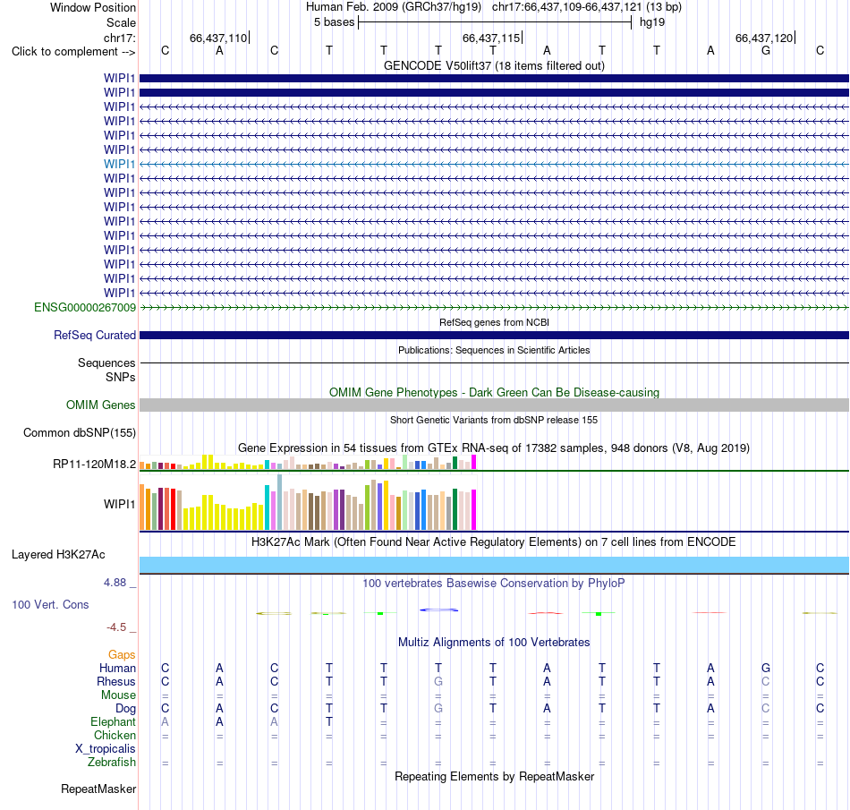Click the Sequences track label
Screen dimensions: 850x810
pos(106,362)
